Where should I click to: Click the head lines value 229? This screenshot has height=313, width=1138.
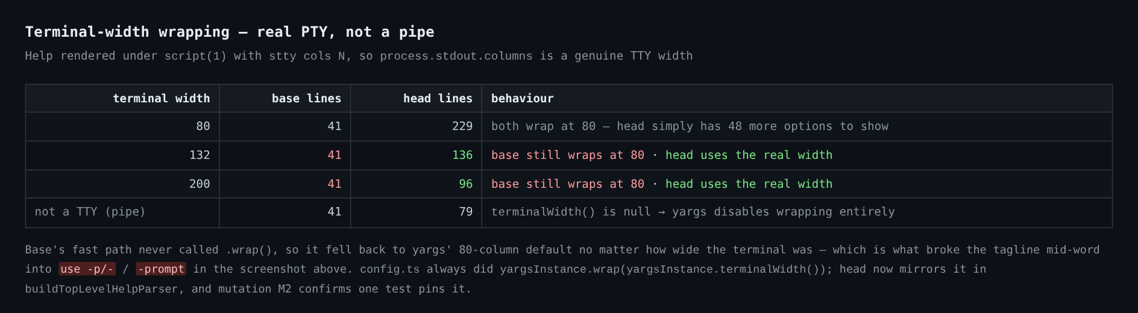[x=462, y=126]
